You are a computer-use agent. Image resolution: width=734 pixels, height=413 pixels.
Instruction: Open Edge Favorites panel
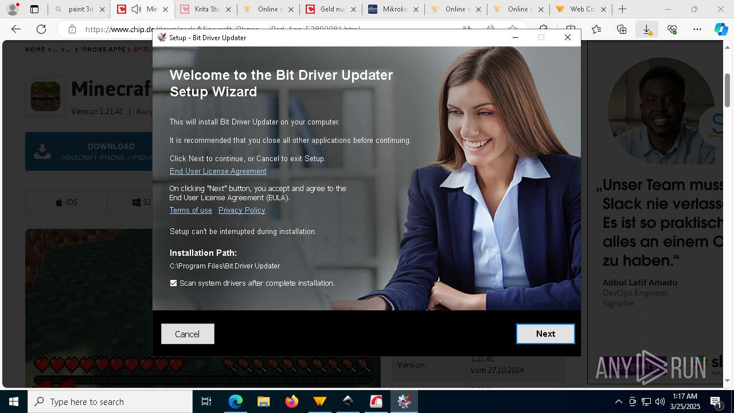(596, 29)
